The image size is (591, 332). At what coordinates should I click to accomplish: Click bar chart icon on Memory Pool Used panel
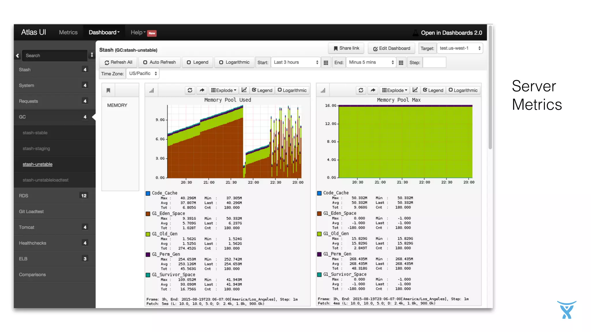click(152, 90)
